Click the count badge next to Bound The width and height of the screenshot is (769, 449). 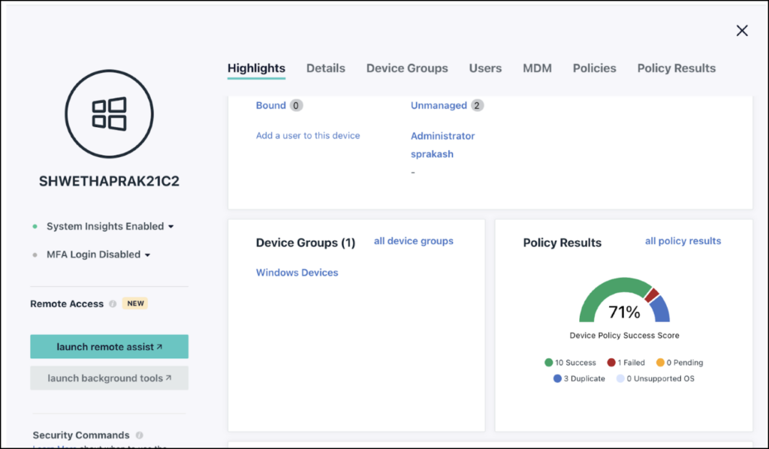(x=295, y=105)
